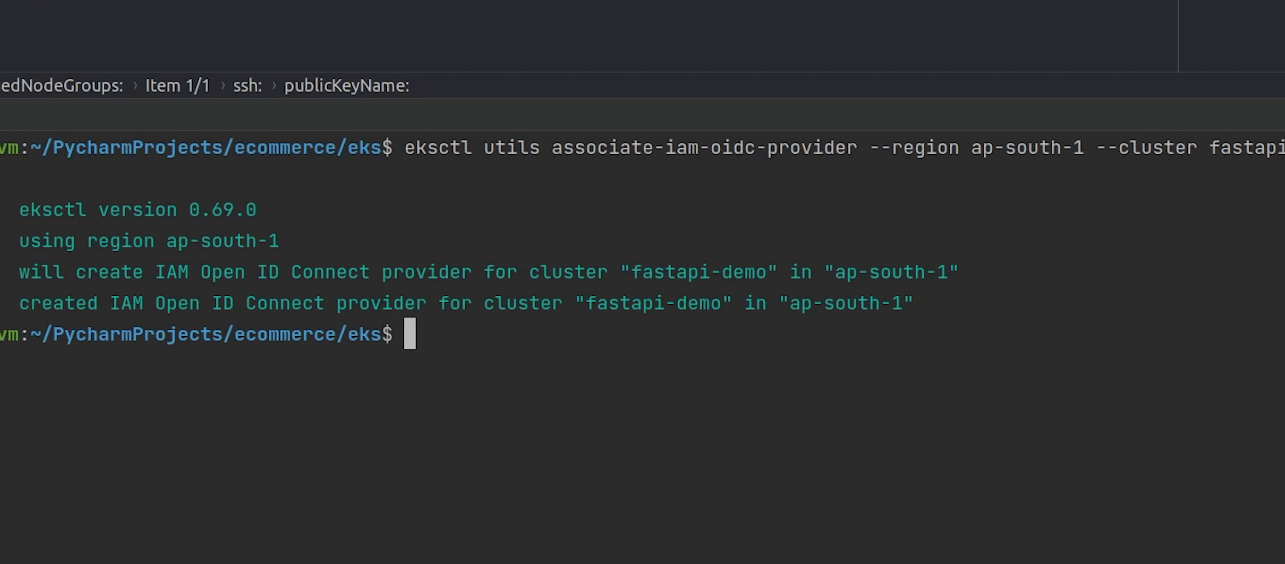Click the 'using region ap-south-1' output line
Viewport: 1285px width, 564px height.
(x=149, y=241)
